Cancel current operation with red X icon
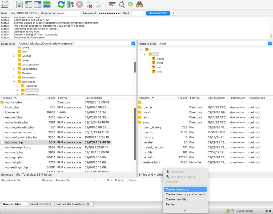Viewport: 273px width, 214px height. (79, 4)
